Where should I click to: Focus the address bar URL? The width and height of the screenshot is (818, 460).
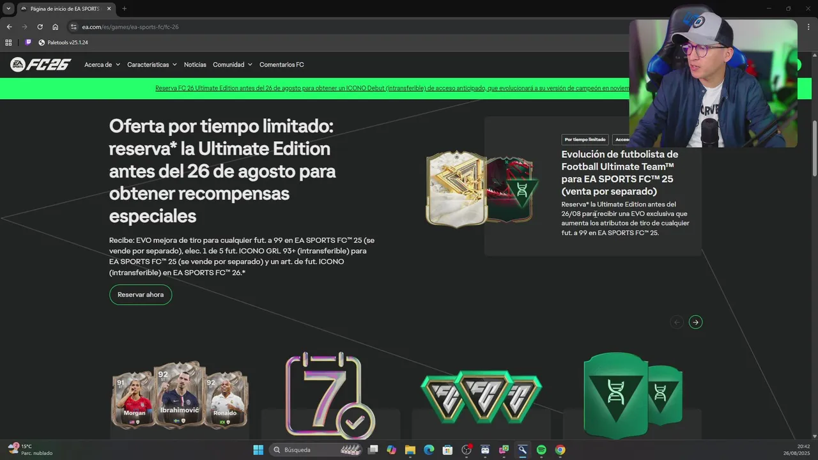(x=130, y=27)
